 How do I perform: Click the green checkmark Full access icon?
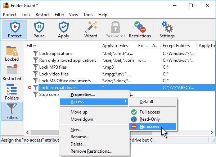click(x=134, y=112)
